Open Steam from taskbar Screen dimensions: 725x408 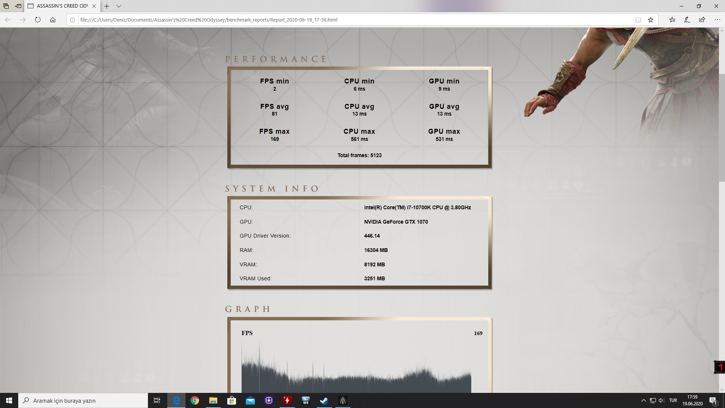point(324,400)
